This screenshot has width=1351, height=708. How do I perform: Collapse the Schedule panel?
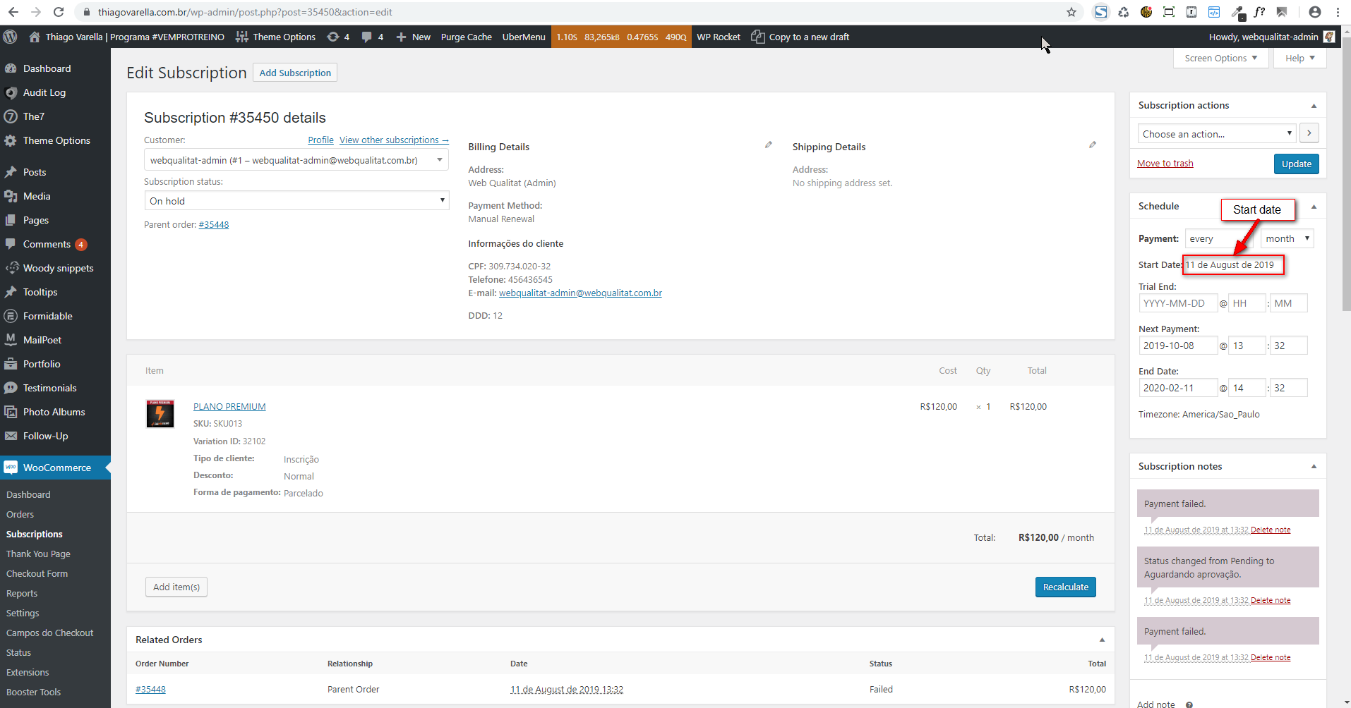[1314, 207]
